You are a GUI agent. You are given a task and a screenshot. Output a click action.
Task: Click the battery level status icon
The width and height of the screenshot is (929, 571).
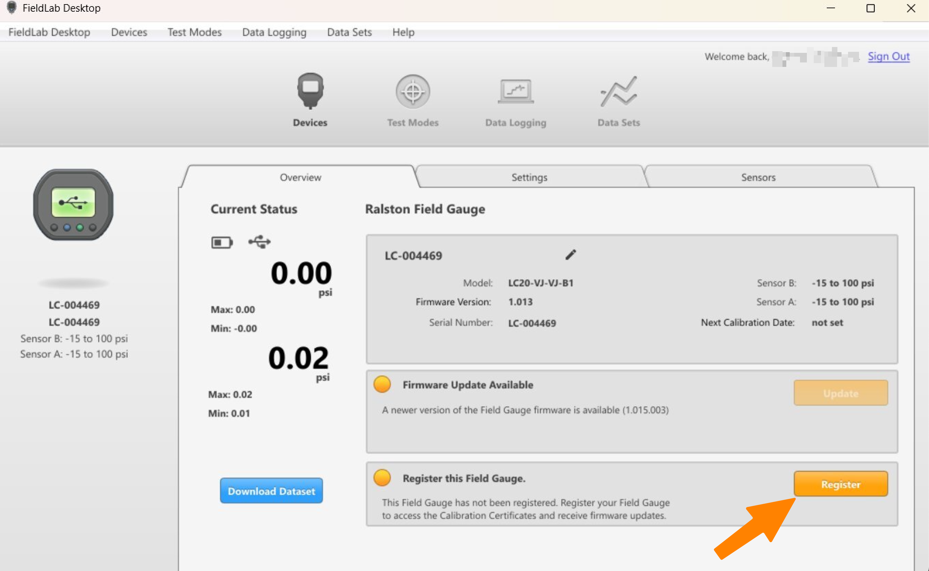pyautogui.click(x=222, y=243)
